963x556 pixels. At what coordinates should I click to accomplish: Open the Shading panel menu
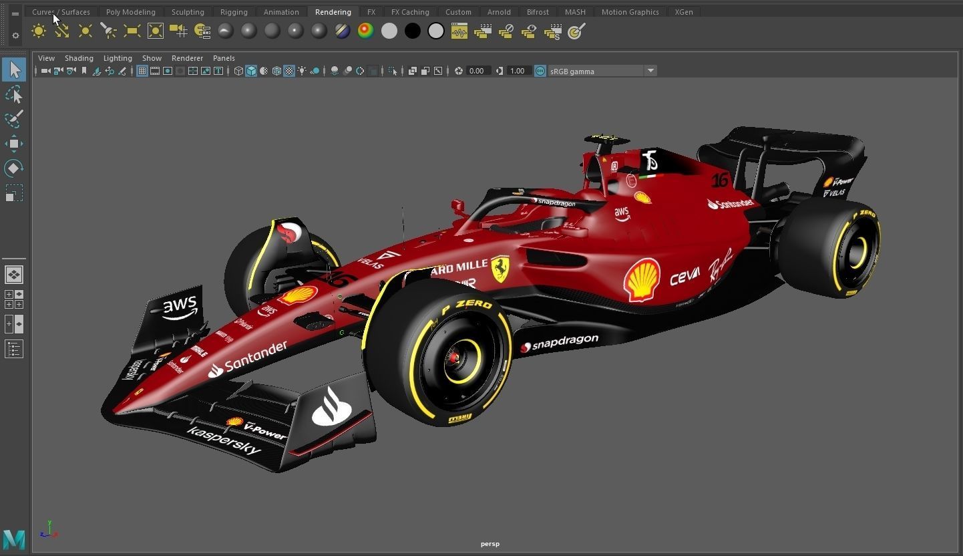pos(79,58)
